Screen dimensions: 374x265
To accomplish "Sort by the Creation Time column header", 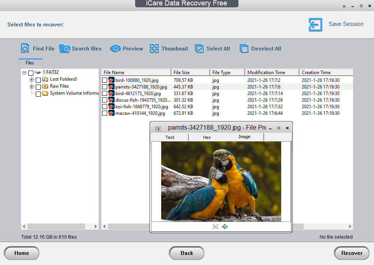I will 326,73.
